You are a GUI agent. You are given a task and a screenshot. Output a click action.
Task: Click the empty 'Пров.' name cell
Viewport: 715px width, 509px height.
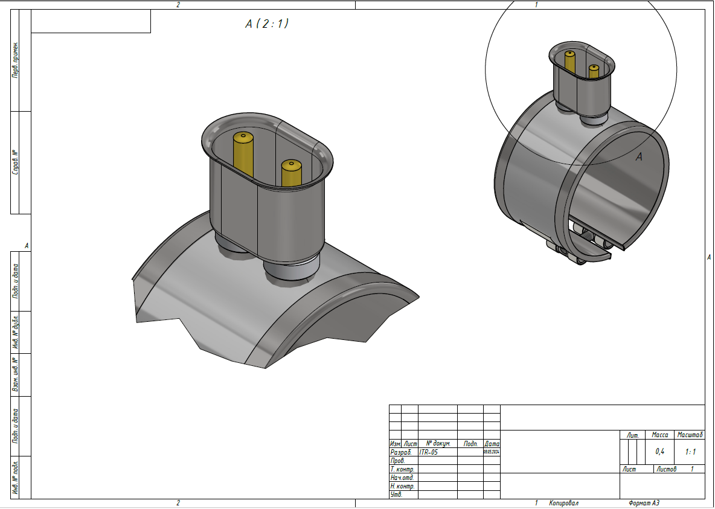click(x=438, y=461)
